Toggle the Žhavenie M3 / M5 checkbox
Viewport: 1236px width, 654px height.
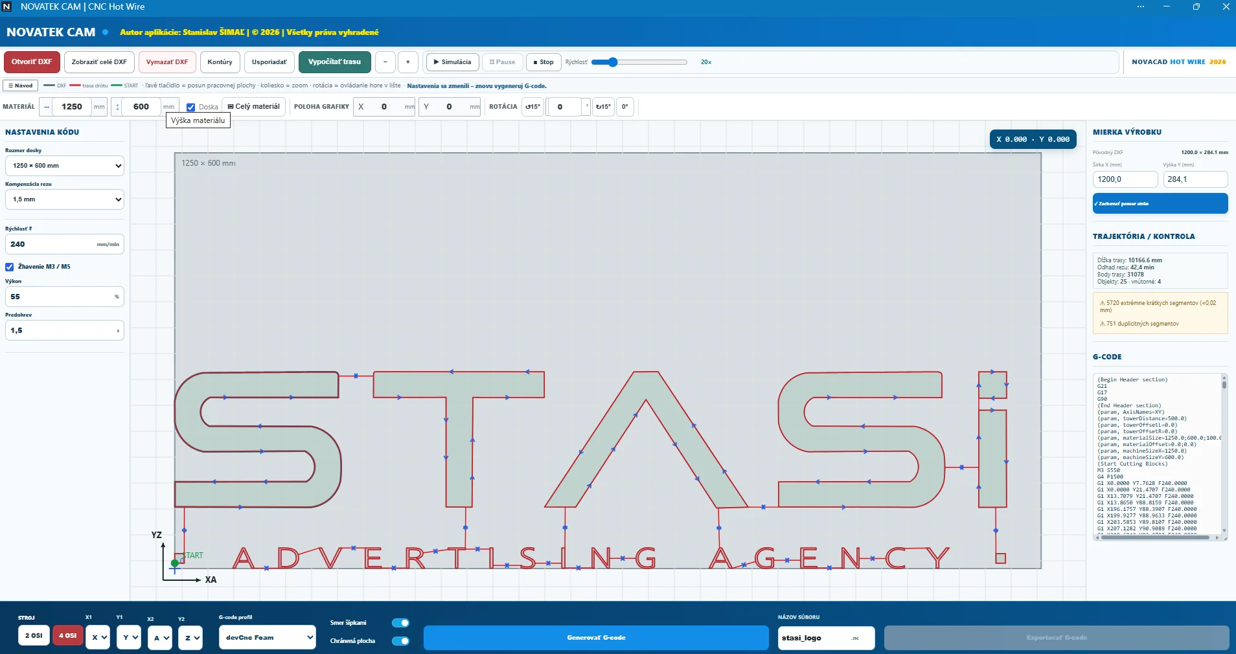point(10,267)
